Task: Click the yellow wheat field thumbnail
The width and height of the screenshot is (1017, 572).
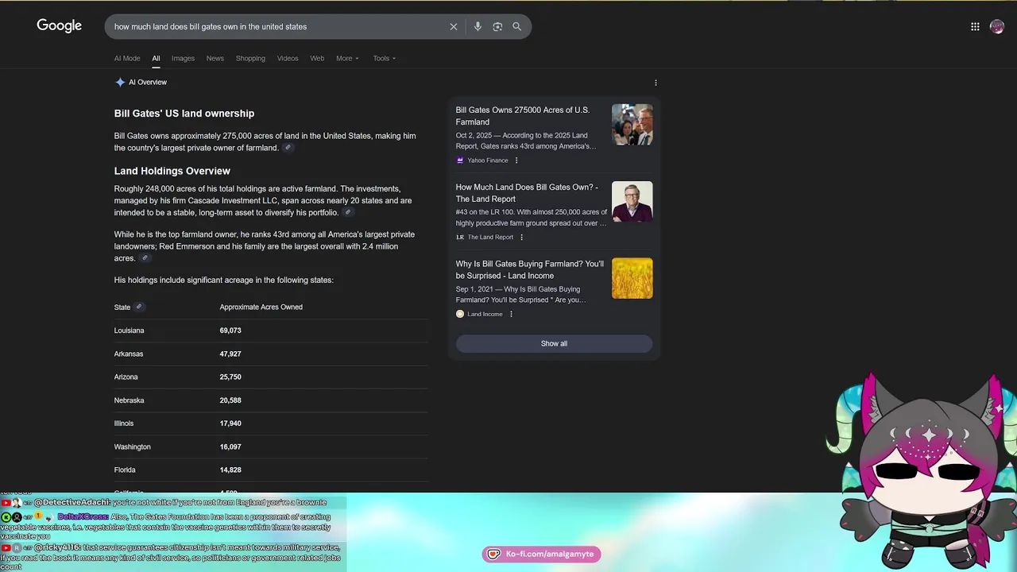Action: [632, 278]
